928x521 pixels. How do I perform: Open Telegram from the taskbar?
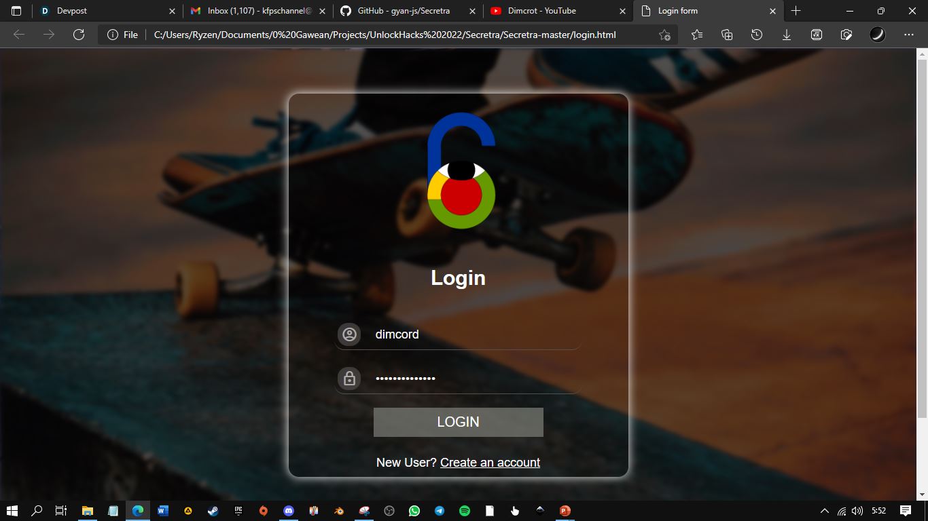pyautogui.click(x=440, y=511)
